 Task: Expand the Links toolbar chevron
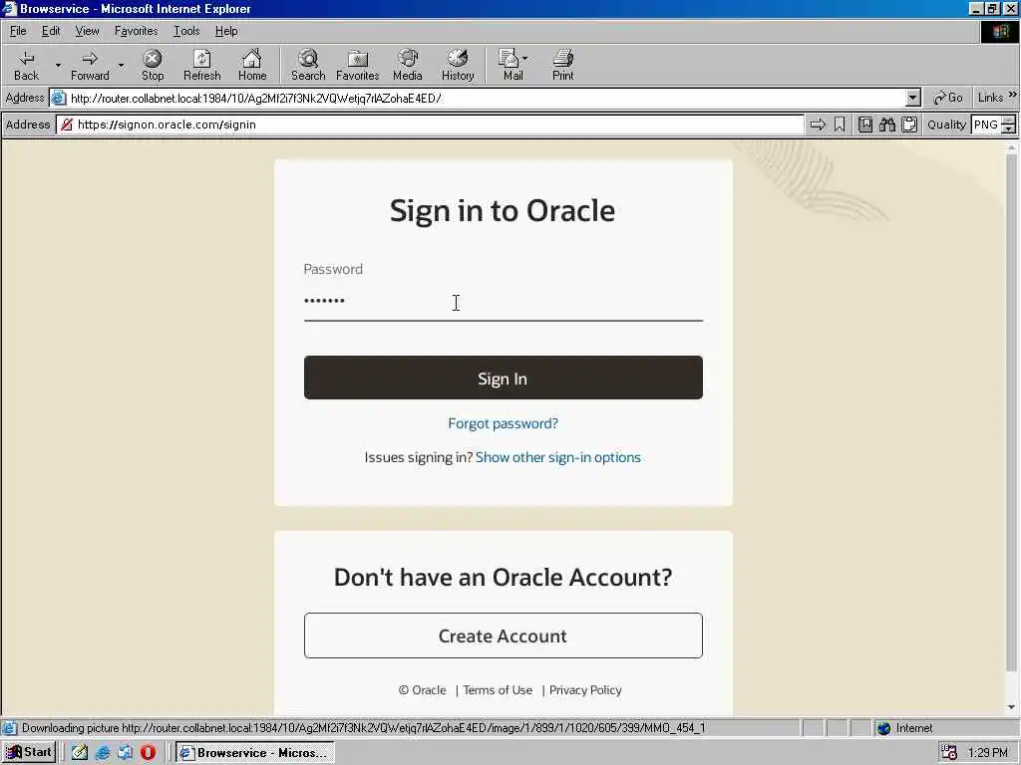coord(1013,95)
